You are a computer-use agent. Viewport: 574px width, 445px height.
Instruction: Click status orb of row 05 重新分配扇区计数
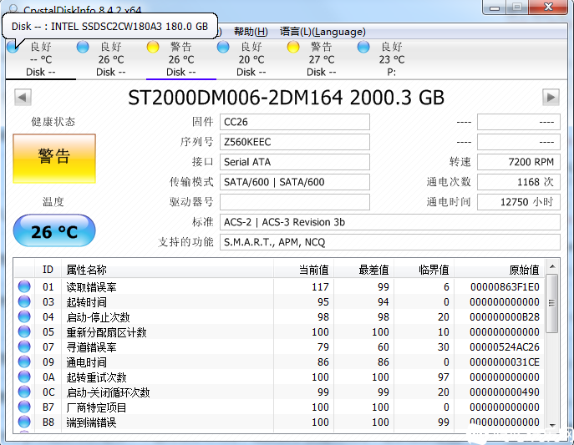click(24, 331)
